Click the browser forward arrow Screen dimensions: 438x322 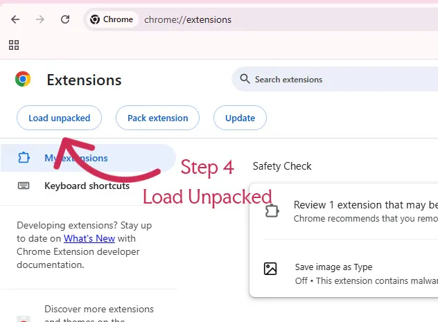tap(40, 19)
